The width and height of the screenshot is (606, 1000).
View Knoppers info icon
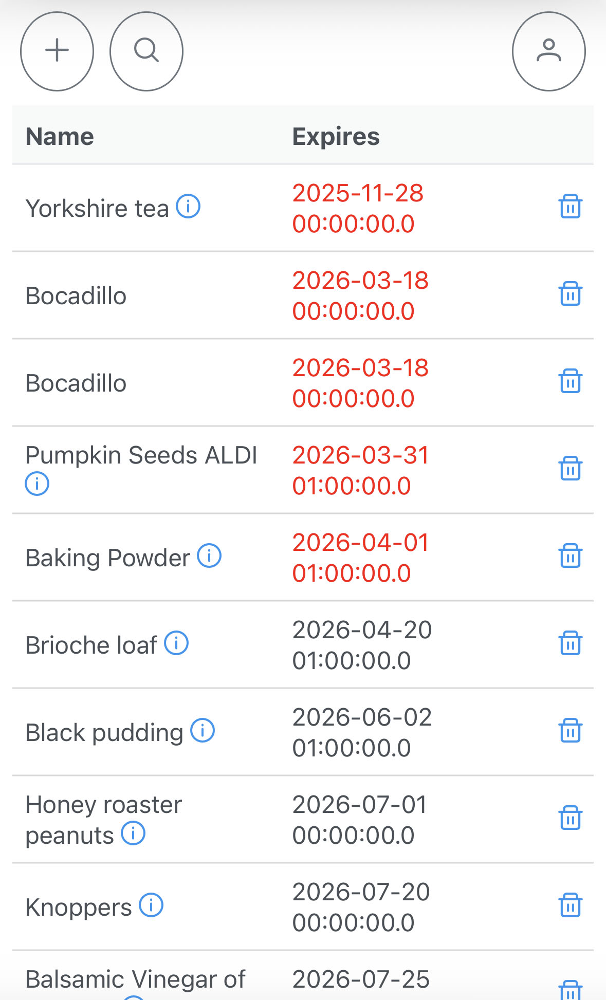pos(151,905)
